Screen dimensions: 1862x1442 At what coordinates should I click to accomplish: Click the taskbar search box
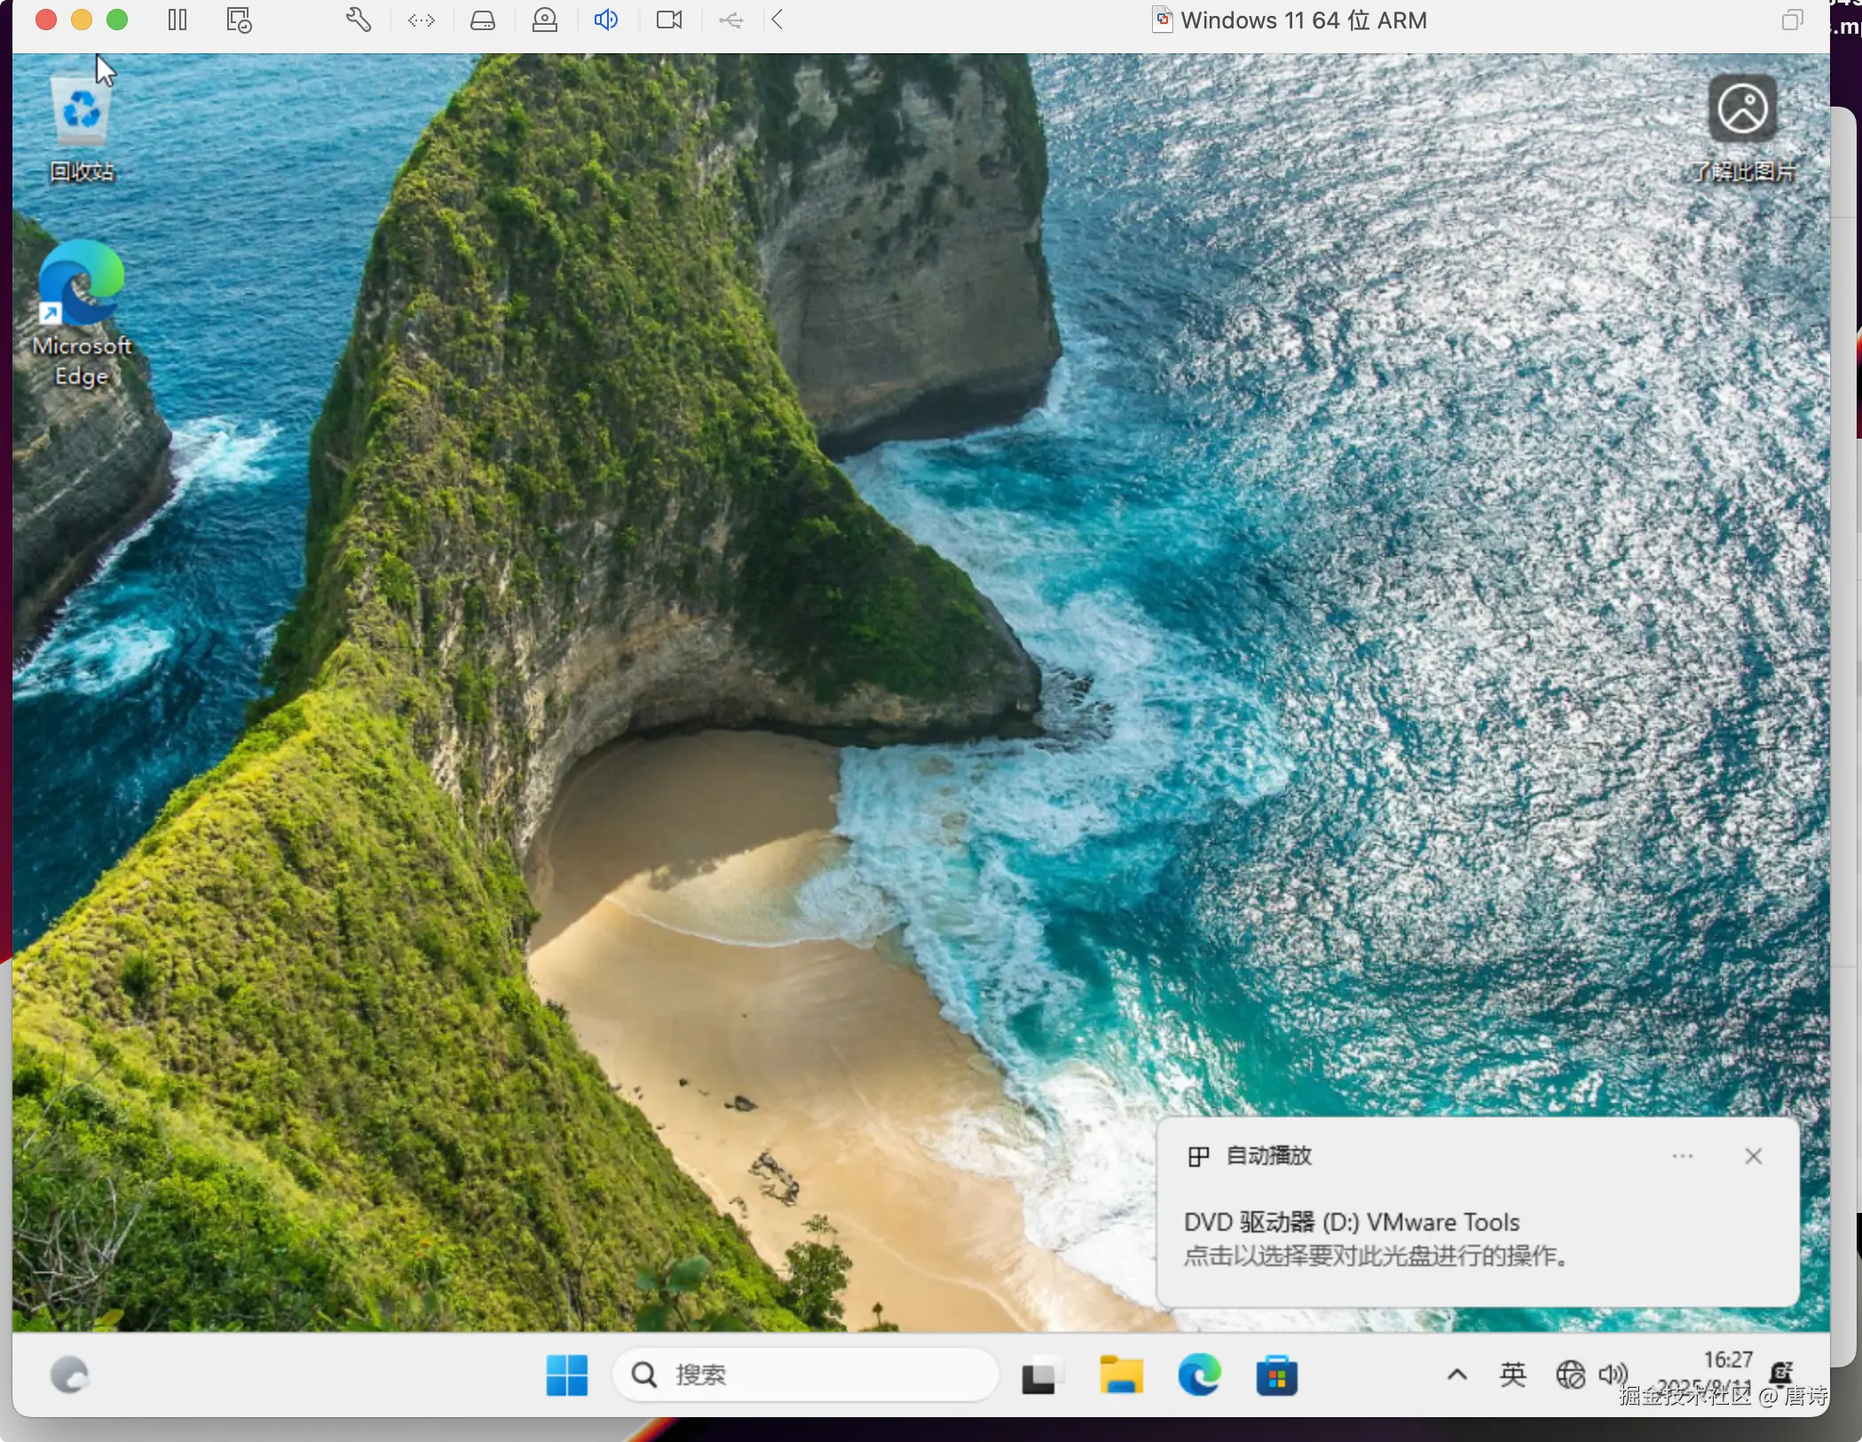tap(806, 1375)
